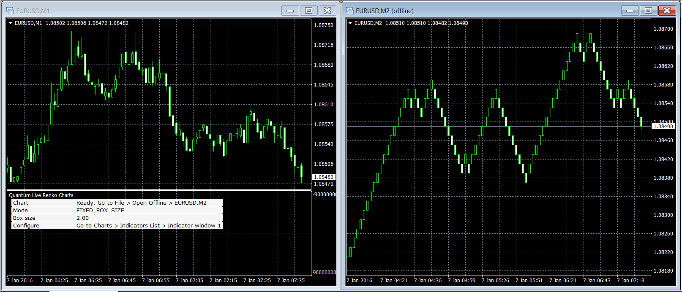Minimize the EURUSD,M1 chart window
682x292 pixels.
[290, 11]
